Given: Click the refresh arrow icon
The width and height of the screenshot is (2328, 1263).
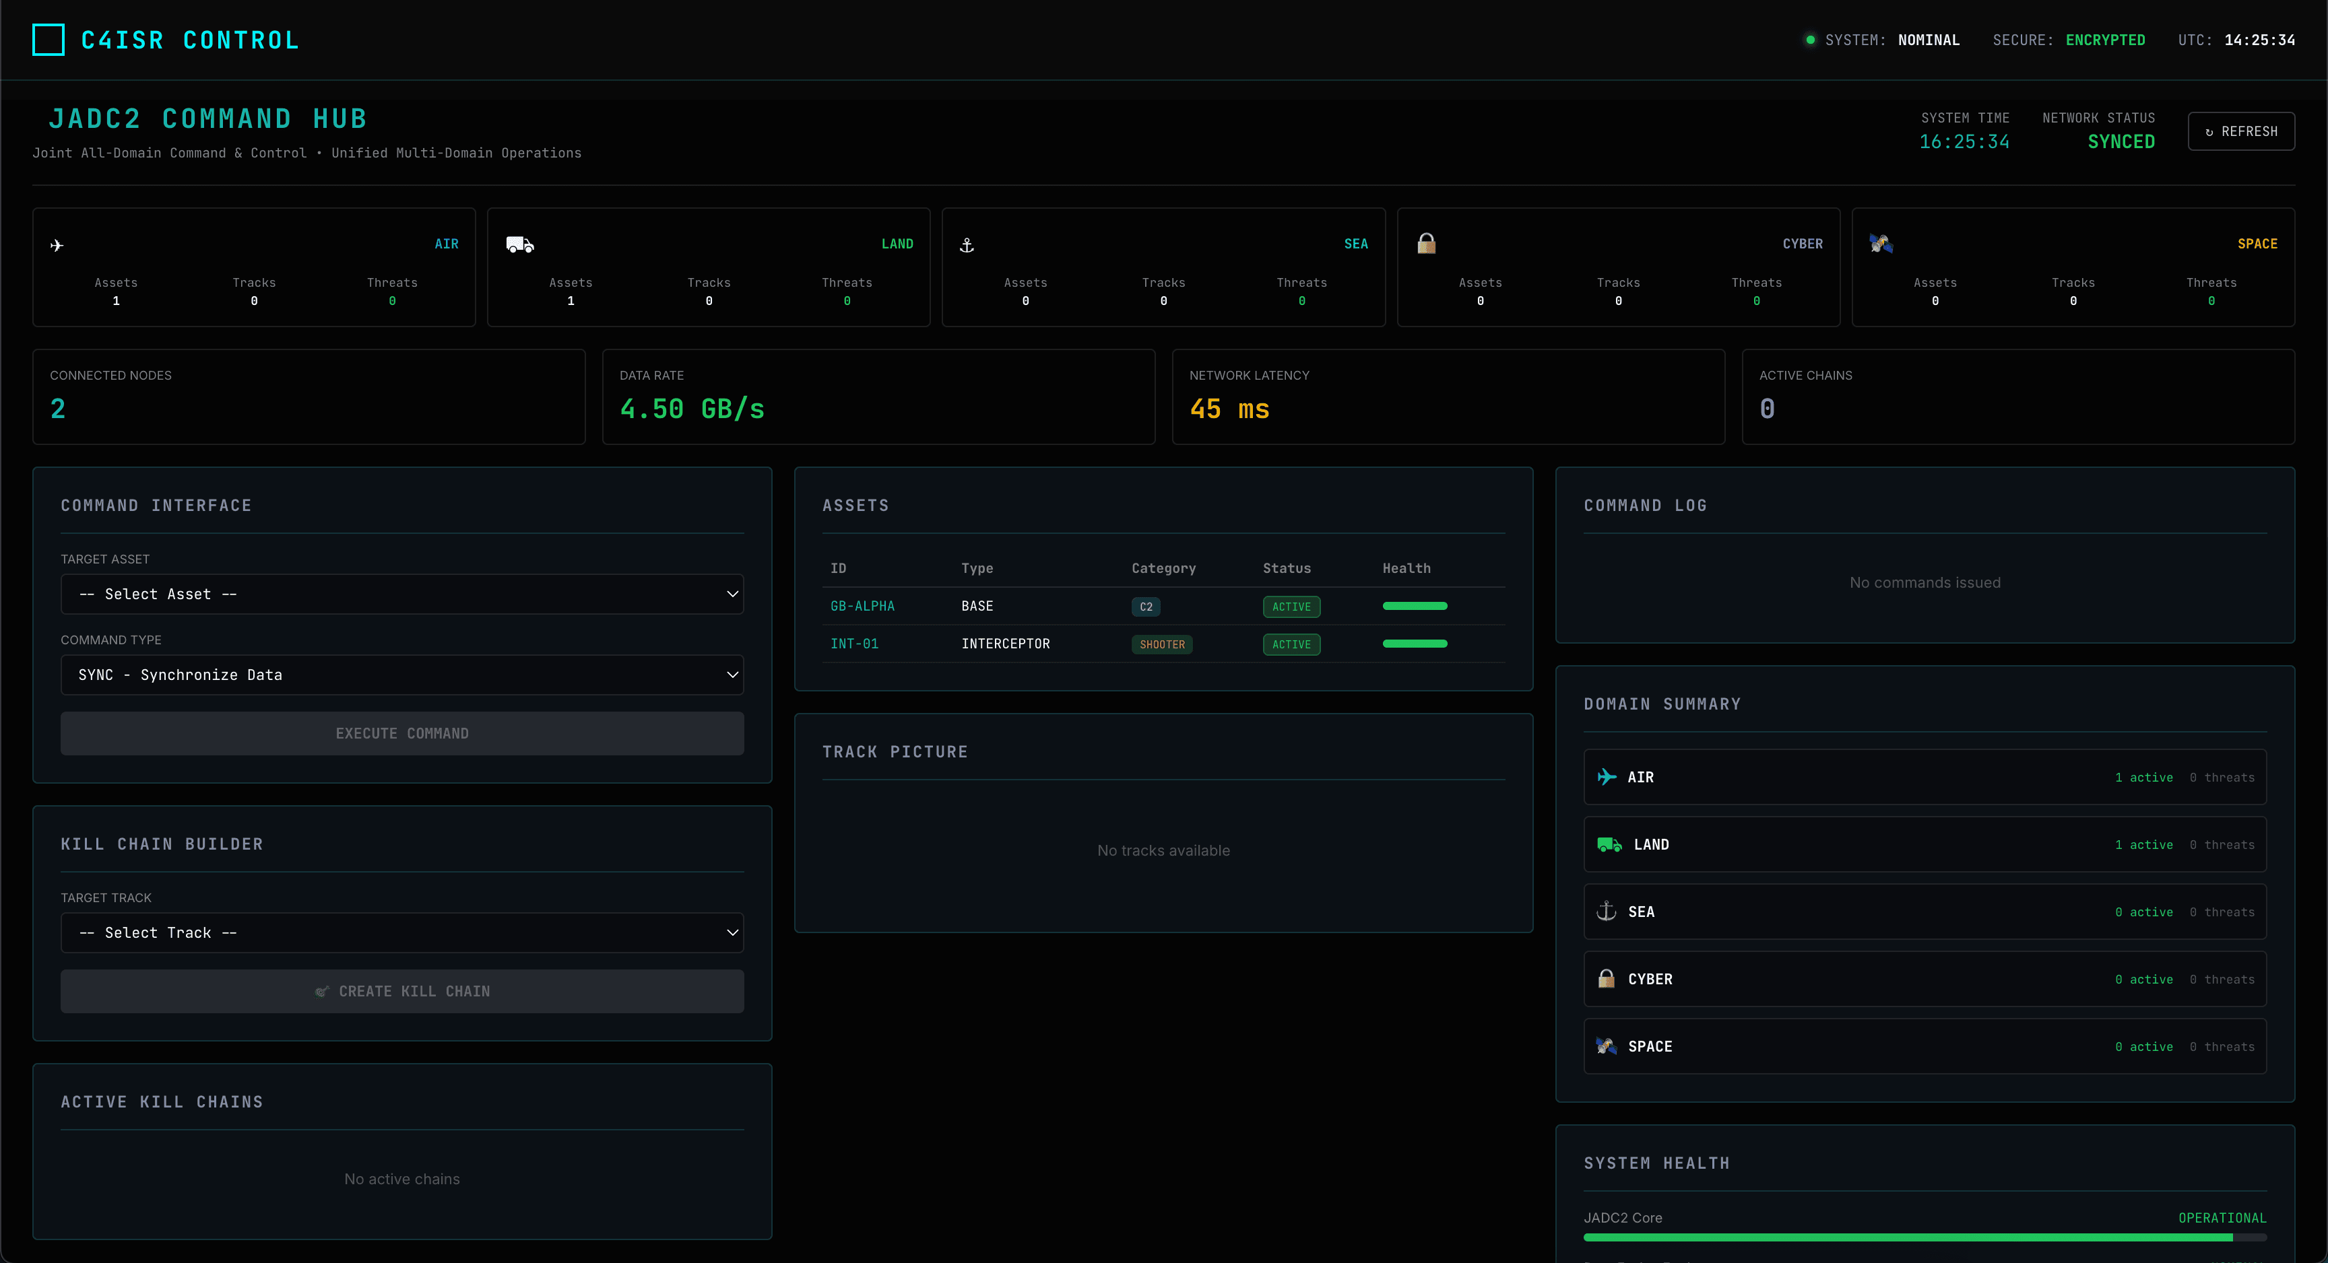Looking at the screenshot, I should [2208, 131].
